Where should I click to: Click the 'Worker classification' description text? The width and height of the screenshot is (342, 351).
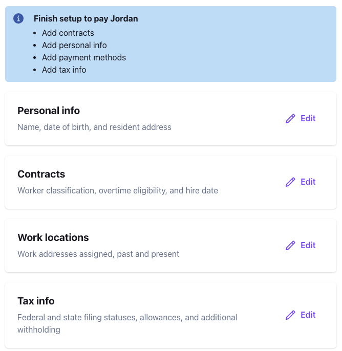tap(118, 190)
